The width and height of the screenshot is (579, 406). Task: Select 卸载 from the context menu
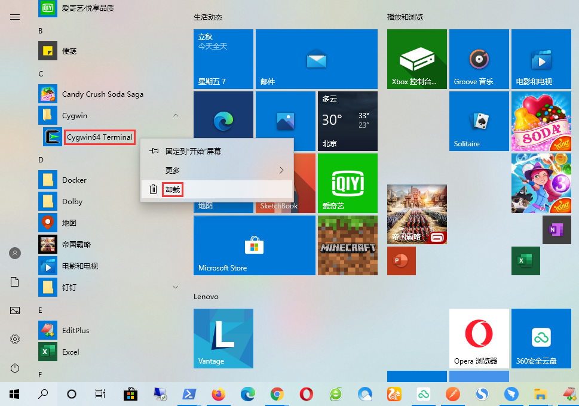click(x=173, y=189)
